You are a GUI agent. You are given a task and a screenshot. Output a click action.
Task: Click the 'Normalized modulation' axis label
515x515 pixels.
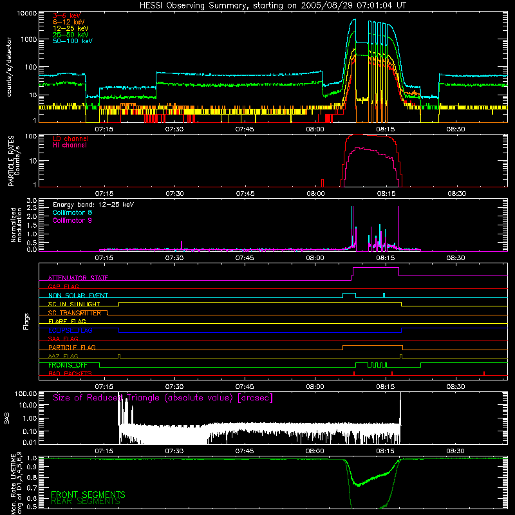click(16, 225)
